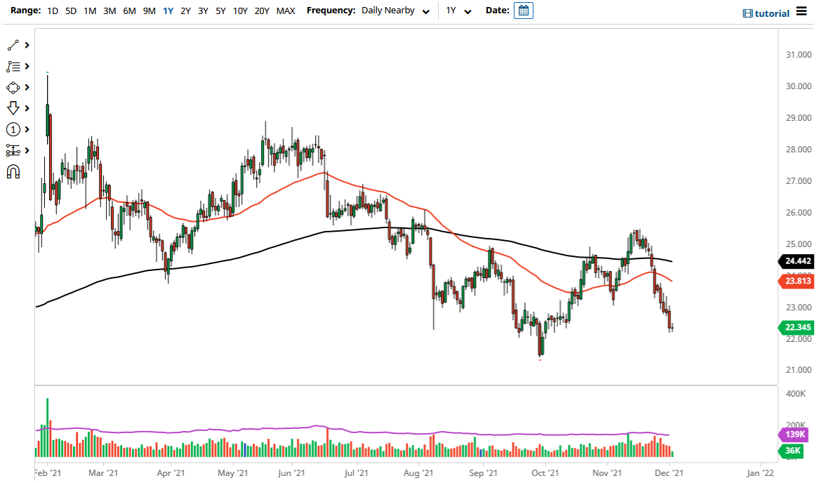Select the numbered circle annotation tool

point(13,129)
